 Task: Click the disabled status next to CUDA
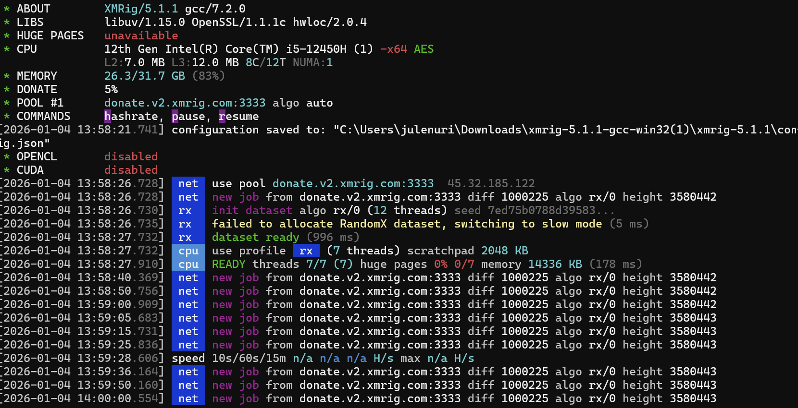point(131,170)
